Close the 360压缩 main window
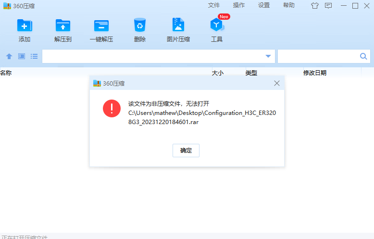 click(x=367, y=6)
